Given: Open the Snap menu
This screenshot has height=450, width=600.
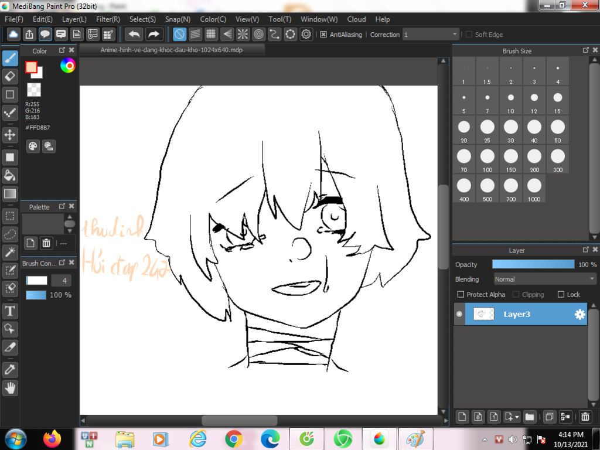Looking at the screenshot, I should coord(178,19).
